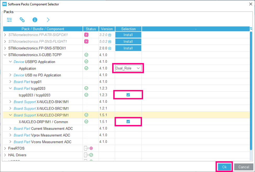The image size is (255, 172).
Task: Expand the STMicroelectronics.FP-SNS-STBOX1 pack
Action: pyautogui.click(x=5, y=48)
